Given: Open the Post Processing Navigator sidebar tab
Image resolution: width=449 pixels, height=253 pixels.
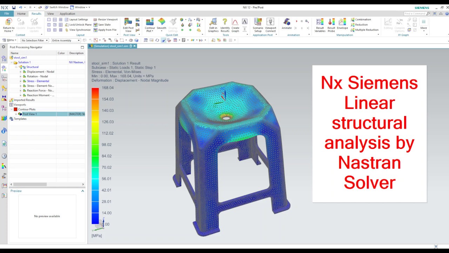Looking at the screenshot, I should click(4, 68).
